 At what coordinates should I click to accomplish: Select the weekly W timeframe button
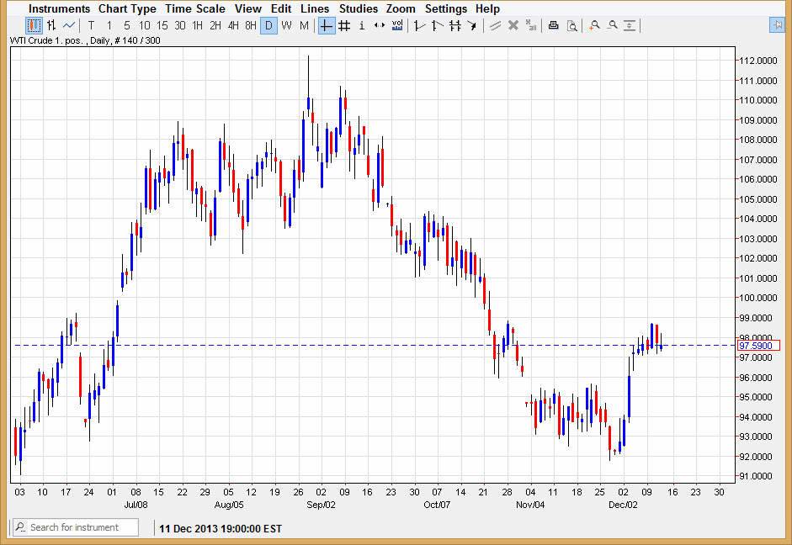(x=286, y=25)
